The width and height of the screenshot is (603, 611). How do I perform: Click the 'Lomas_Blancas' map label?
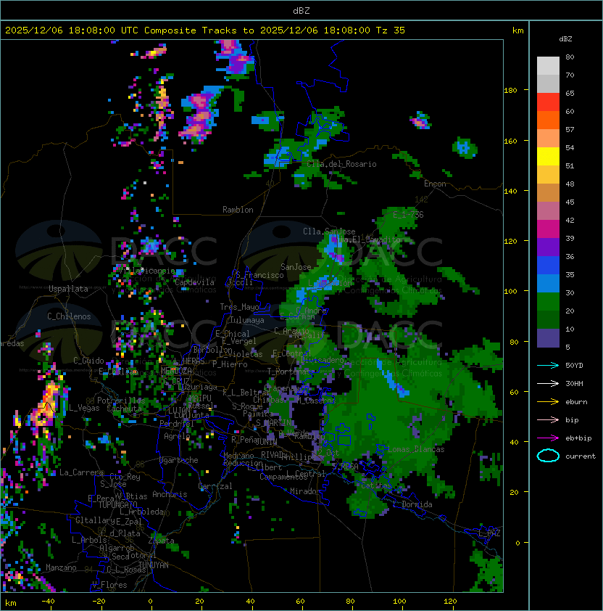point(416,449)
